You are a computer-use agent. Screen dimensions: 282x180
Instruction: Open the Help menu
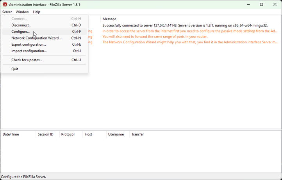[36, 12]
